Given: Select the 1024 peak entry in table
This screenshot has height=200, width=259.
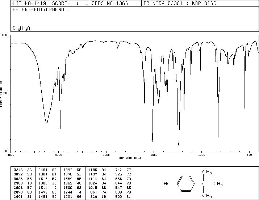Looking at the screenshot, I should pyautogui.click(x=97, y=183).
